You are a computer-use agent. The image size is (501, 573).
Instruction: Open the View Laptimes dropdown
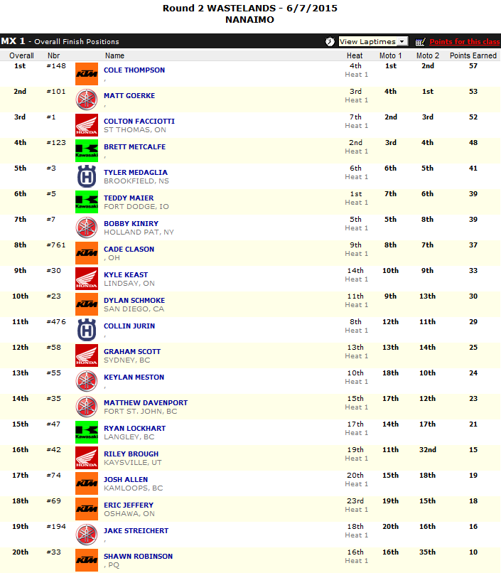[372, 42]
